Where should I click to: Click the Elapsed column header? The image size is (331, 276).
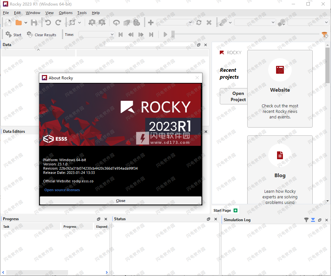click(101, 226)
